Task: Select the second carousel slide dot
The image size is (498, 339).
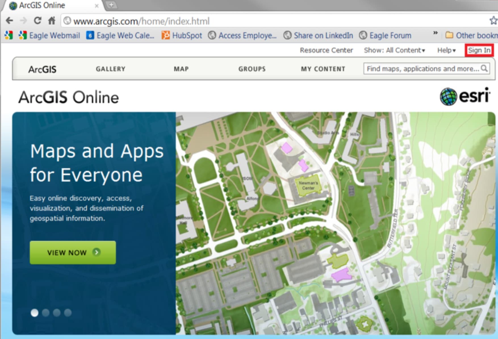Action: pos(46,313)
